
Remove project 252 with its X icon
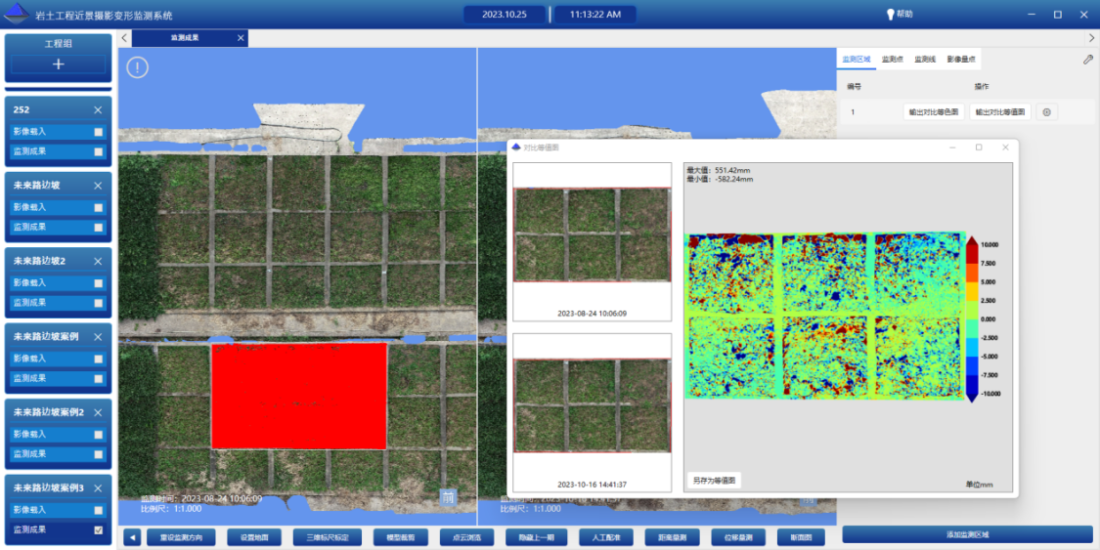[98, 110]
